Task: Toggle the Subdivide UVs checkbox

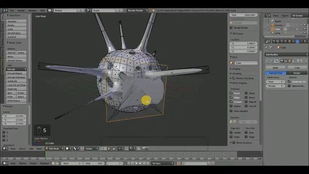Action: tap(289, 82)
